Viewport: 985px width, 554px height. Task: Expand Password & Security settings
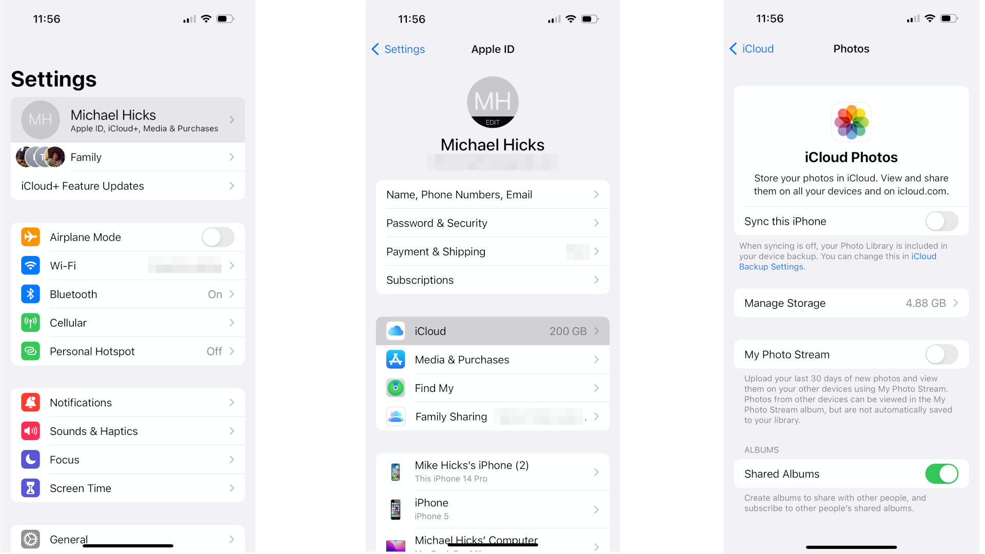492,223
